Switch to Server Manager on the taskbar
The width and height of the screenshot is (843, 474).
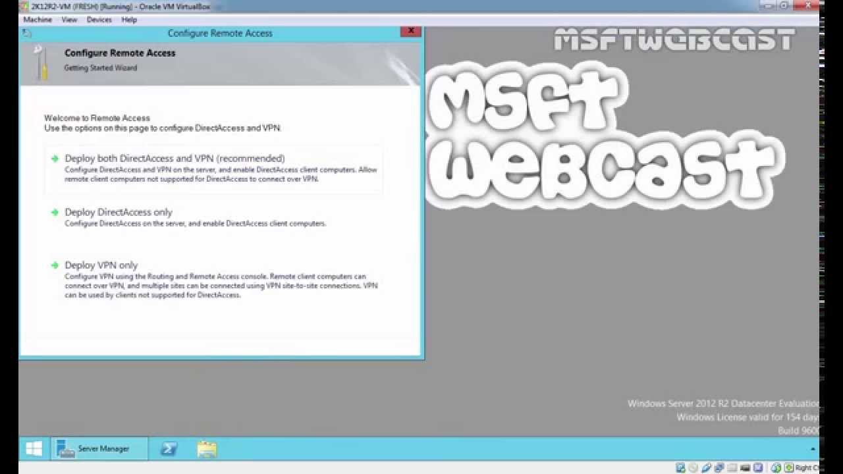(99, 449)
